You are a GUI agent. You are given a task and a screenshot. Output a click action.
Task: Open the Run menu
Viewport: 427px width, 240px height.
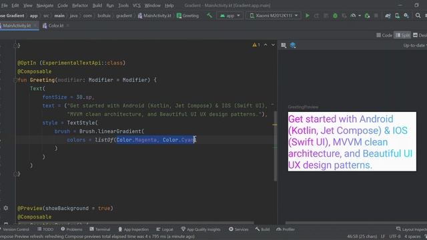[110, 5]
